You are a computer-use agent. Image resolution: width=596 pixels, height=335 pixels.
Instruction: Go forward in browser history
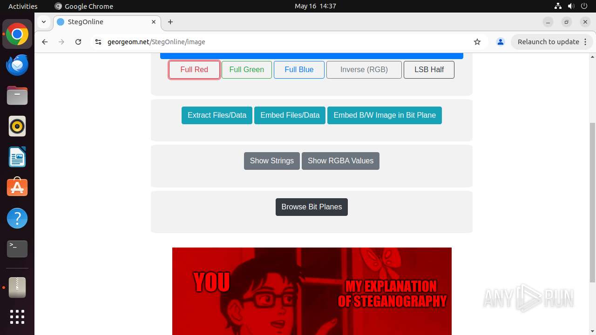[x=61, y=42]
